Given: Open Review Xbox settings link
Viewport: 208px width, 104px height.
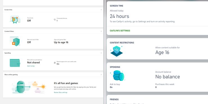Looking at the screenshot, I should point(60,92).
